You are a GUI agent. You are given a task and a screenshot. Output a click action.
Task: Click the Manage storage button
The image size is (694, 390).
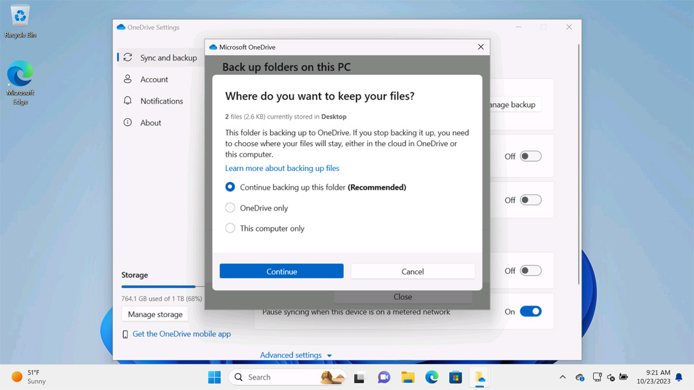click(x=155, y=314)
